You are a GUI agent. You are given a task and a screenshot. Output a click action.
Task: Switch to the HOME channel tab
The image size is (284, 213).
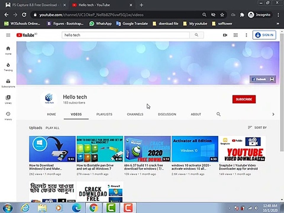tap(51, 114)
